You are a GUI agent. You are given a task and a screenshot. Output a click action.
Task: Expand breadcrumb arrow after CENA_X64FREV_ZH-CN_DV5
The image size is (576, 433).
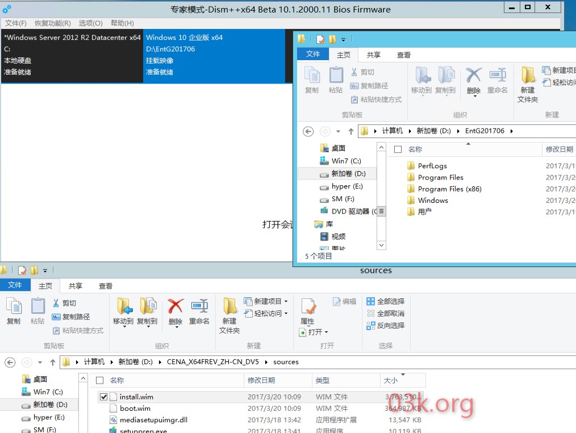266,362
